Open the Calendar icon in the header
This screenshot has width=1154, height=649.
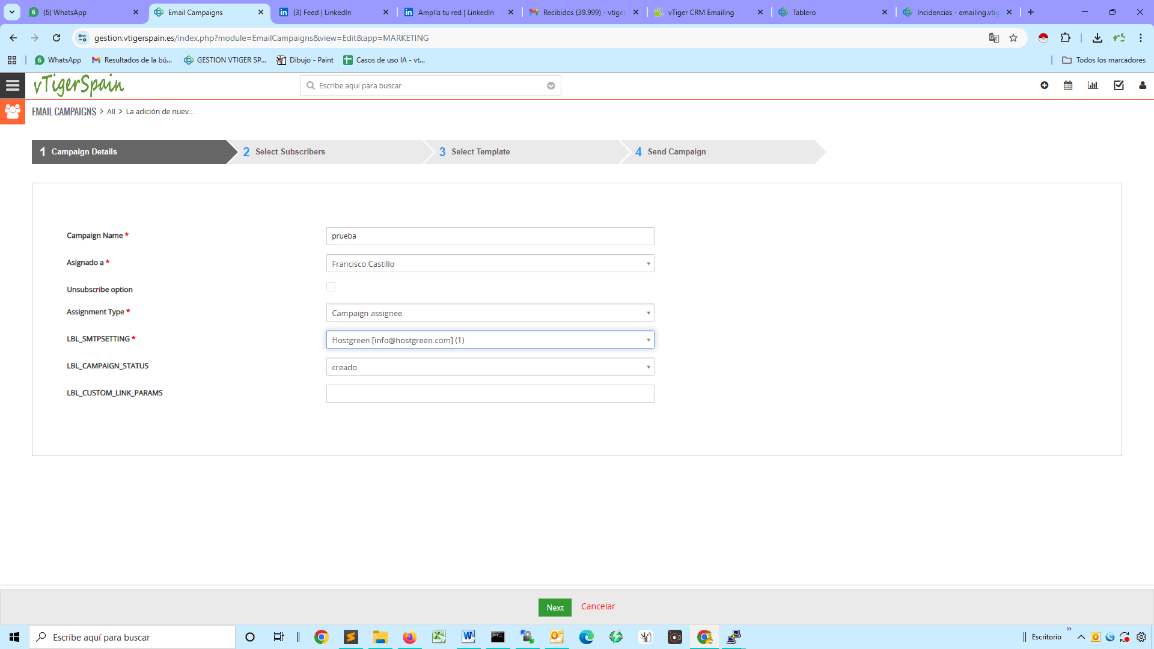point(1068,85)
